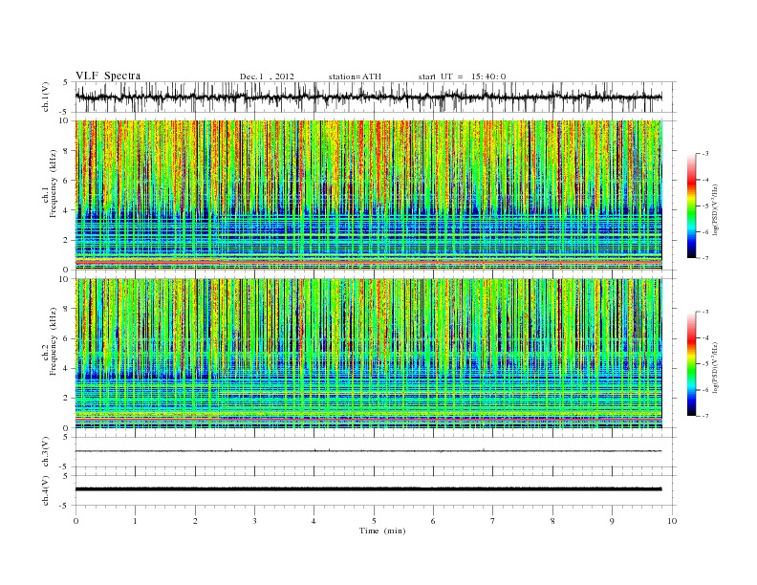Select the "start UT = 15:40:0" header text
This screenshot has height=585, width=757.
[462, 76]
